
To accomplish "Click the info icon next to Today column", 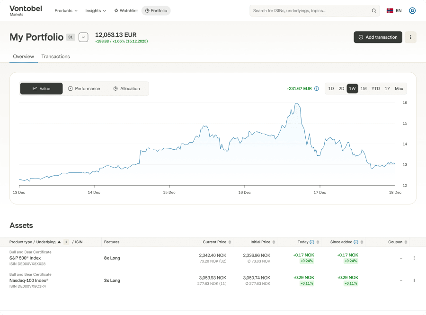I will (x=312, y=242).
